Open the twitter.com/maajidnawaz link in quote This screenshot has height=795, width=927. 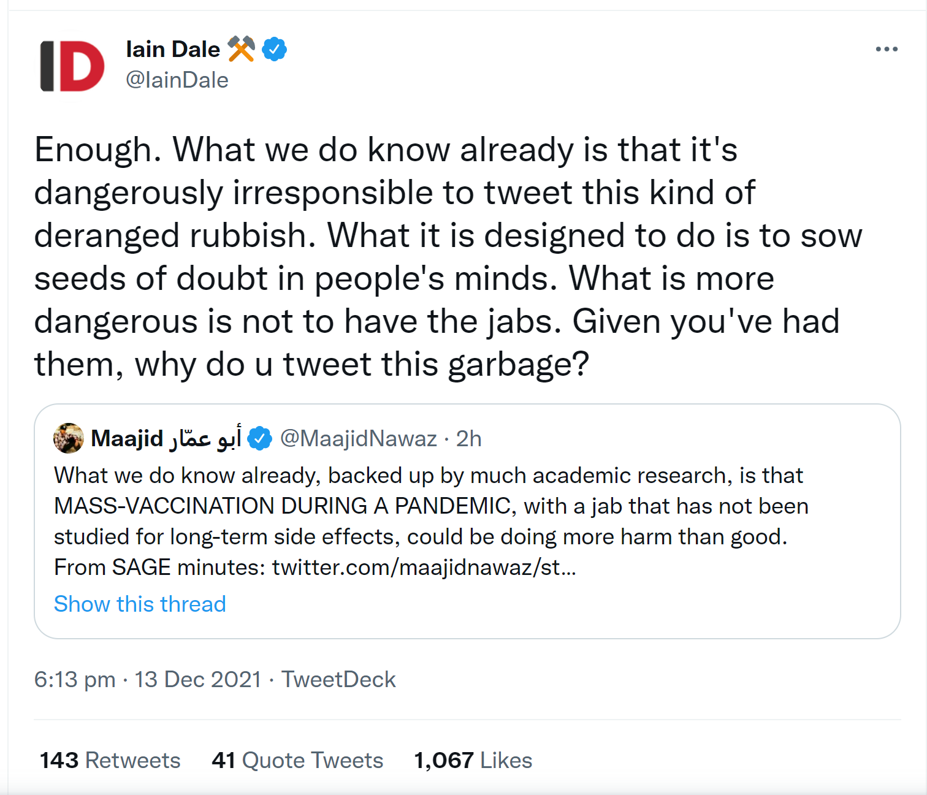[424, 567]
